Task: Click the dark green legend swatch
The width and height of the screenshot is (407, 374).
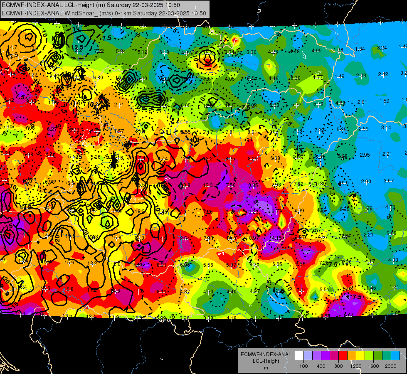Action: click(x=378, y=356)
